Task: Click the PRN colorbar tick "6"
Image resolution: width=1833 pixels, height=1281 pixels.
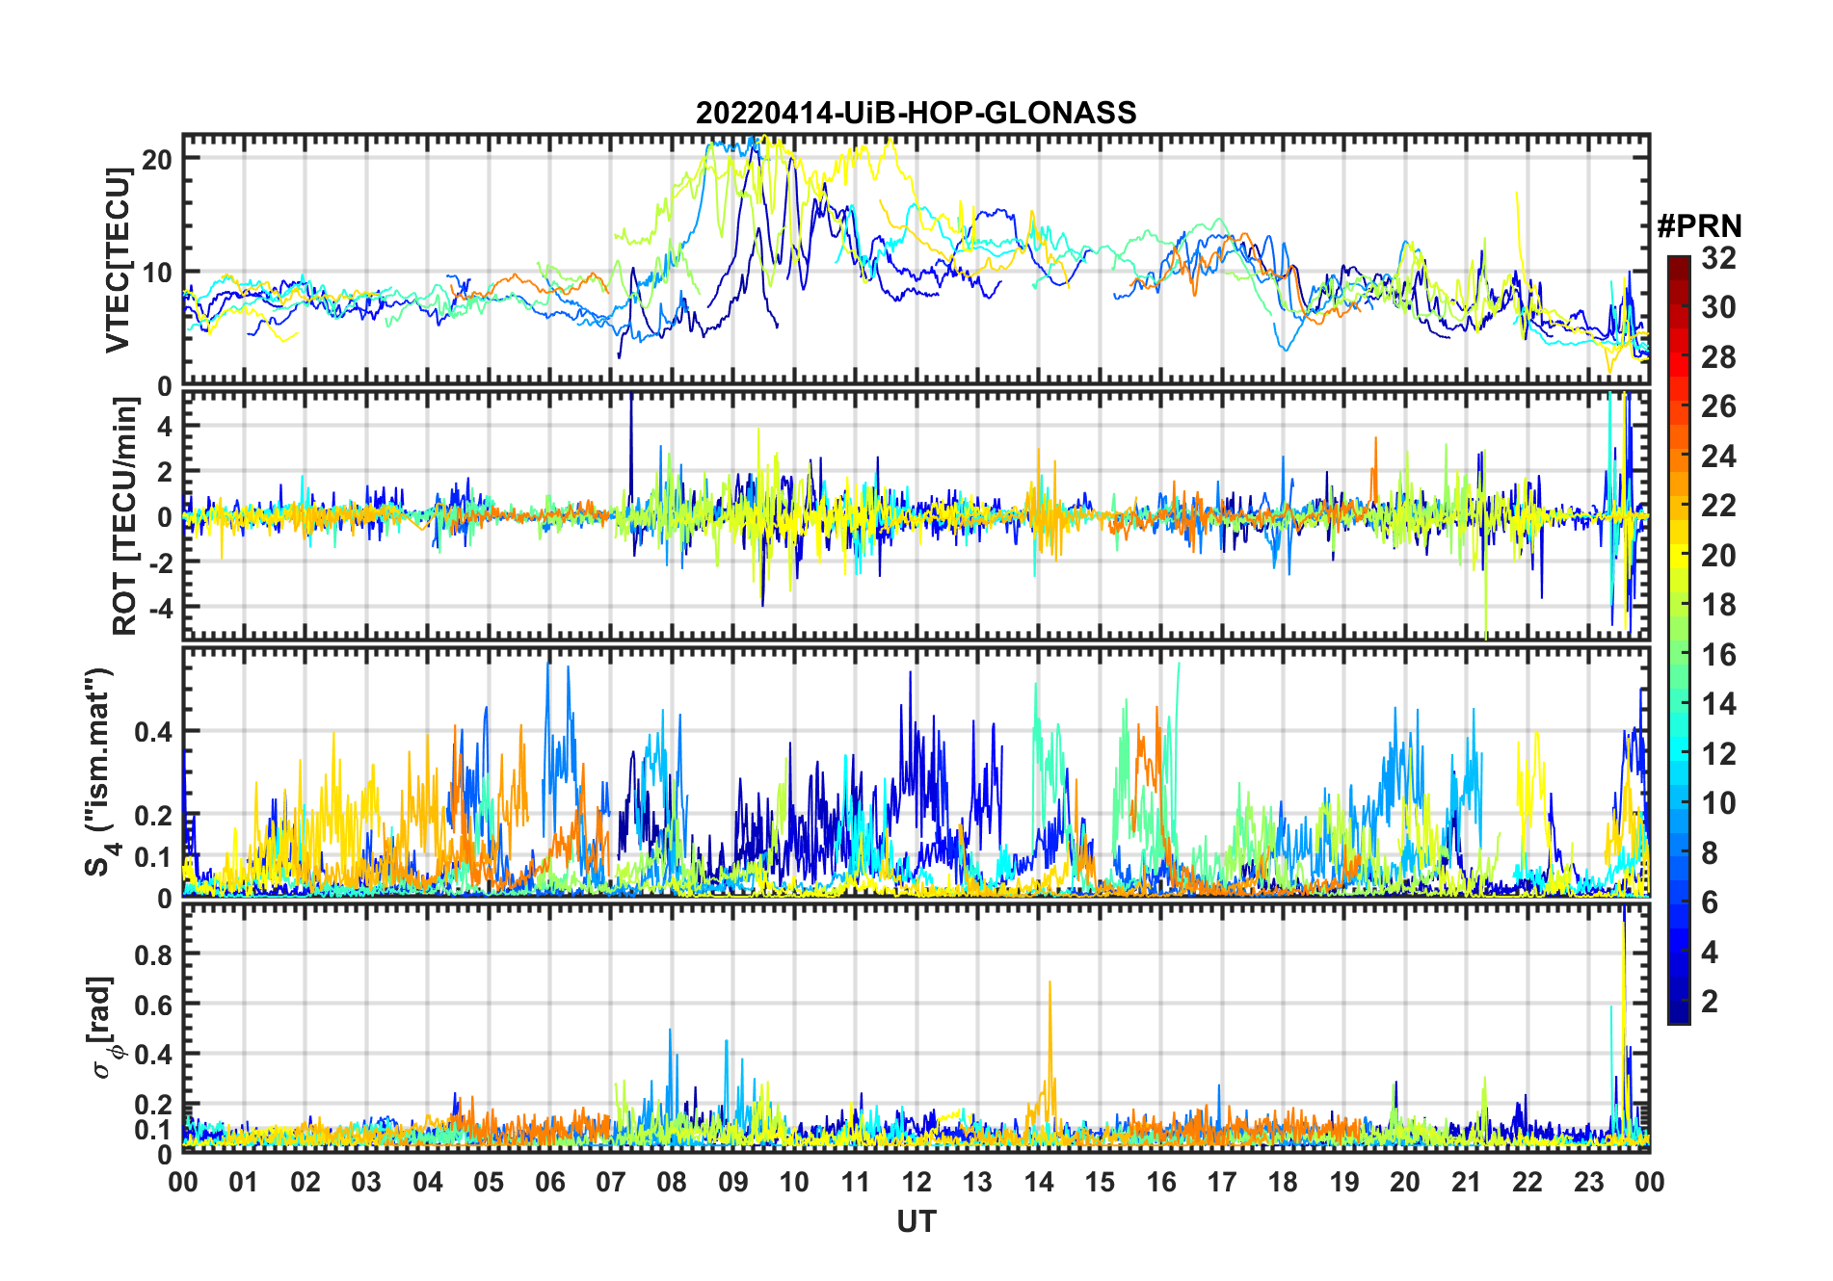Action: point(1710,902)
